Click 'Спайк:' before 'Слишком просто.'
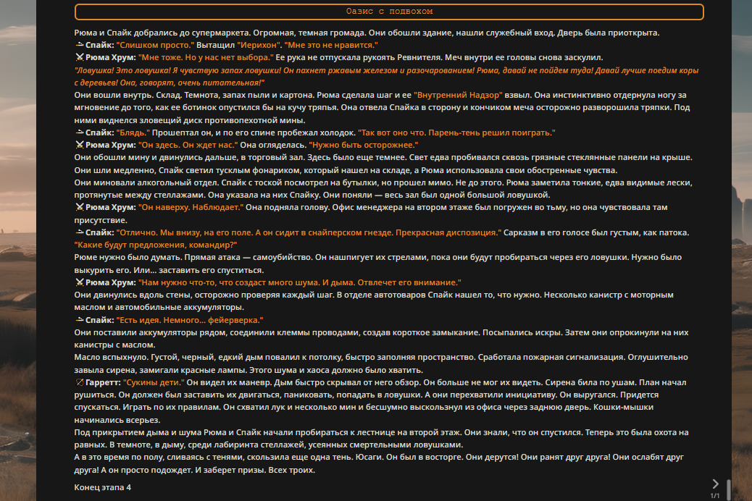752x501 pixels. point(100,45)
